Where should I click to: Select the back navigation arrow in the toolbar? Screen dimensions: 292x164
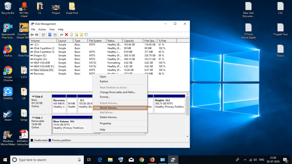click(x=31, y=34)
